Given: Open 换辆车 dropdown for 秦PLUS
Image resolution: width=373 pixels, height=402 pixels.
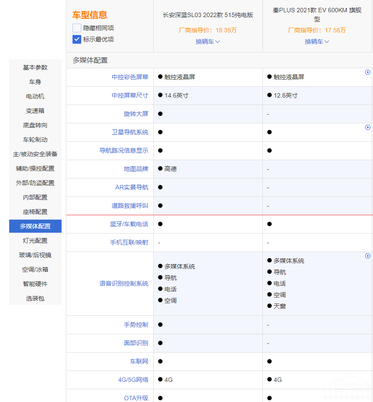Looking at the screenshot, I should click(317, 42).
